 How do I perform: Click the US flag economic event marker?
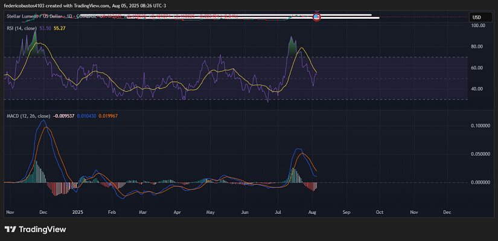[316, 17]
